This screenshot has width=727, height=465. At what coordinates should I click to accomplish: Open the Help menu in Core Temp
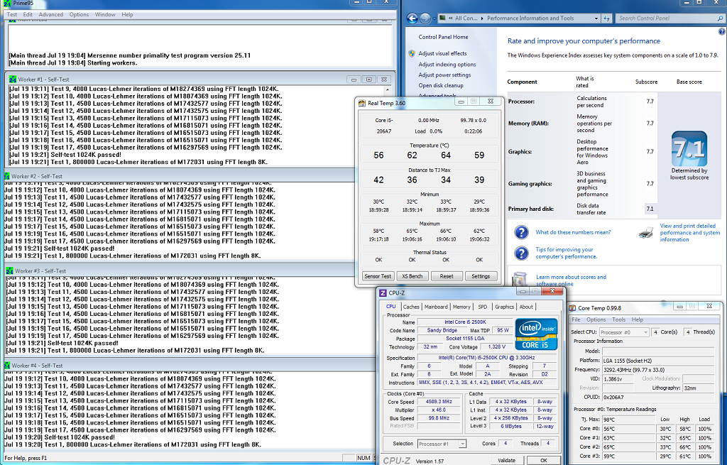click(637, 319)
